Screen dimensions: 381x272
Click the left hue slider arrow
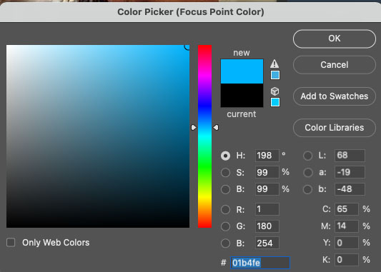tap(194, 127)
